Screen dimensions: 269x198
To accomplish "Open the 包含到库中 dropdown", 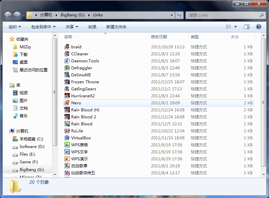I will 43,27.
